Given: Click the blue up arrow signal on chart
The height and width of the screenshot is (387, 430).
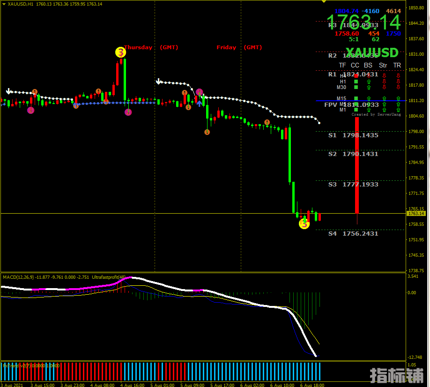Looking at the screenshot, I should (199, 103).
